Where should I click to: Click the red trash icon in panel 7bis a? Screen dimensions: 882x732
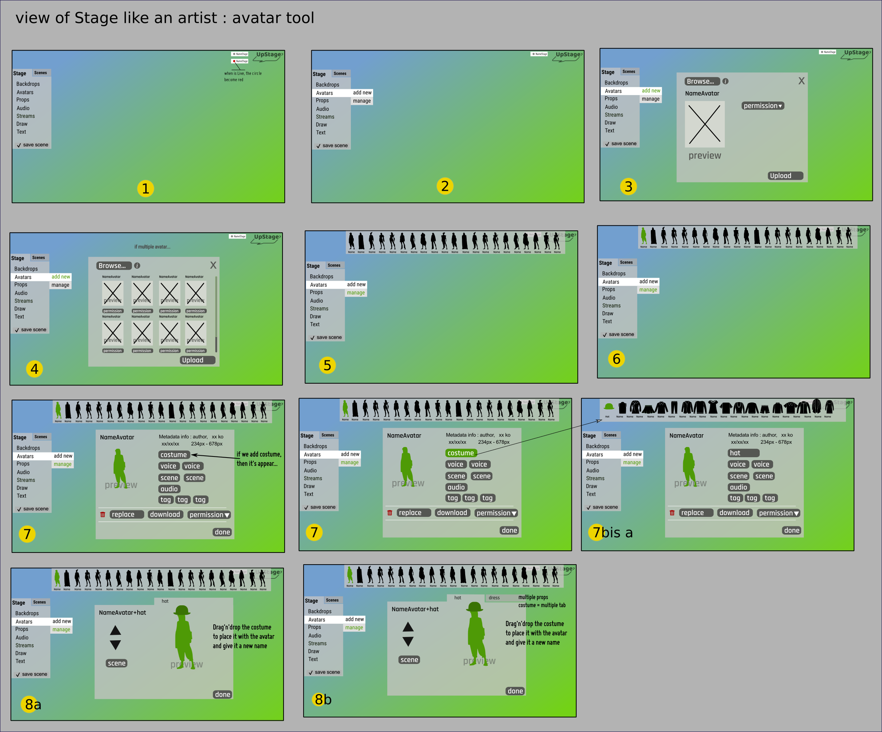tap(672, 513)
